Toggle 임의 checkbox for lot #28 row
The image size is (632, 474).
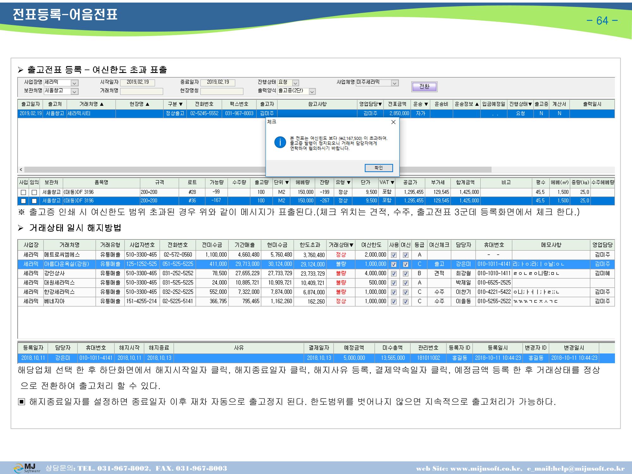coord(34,192)
